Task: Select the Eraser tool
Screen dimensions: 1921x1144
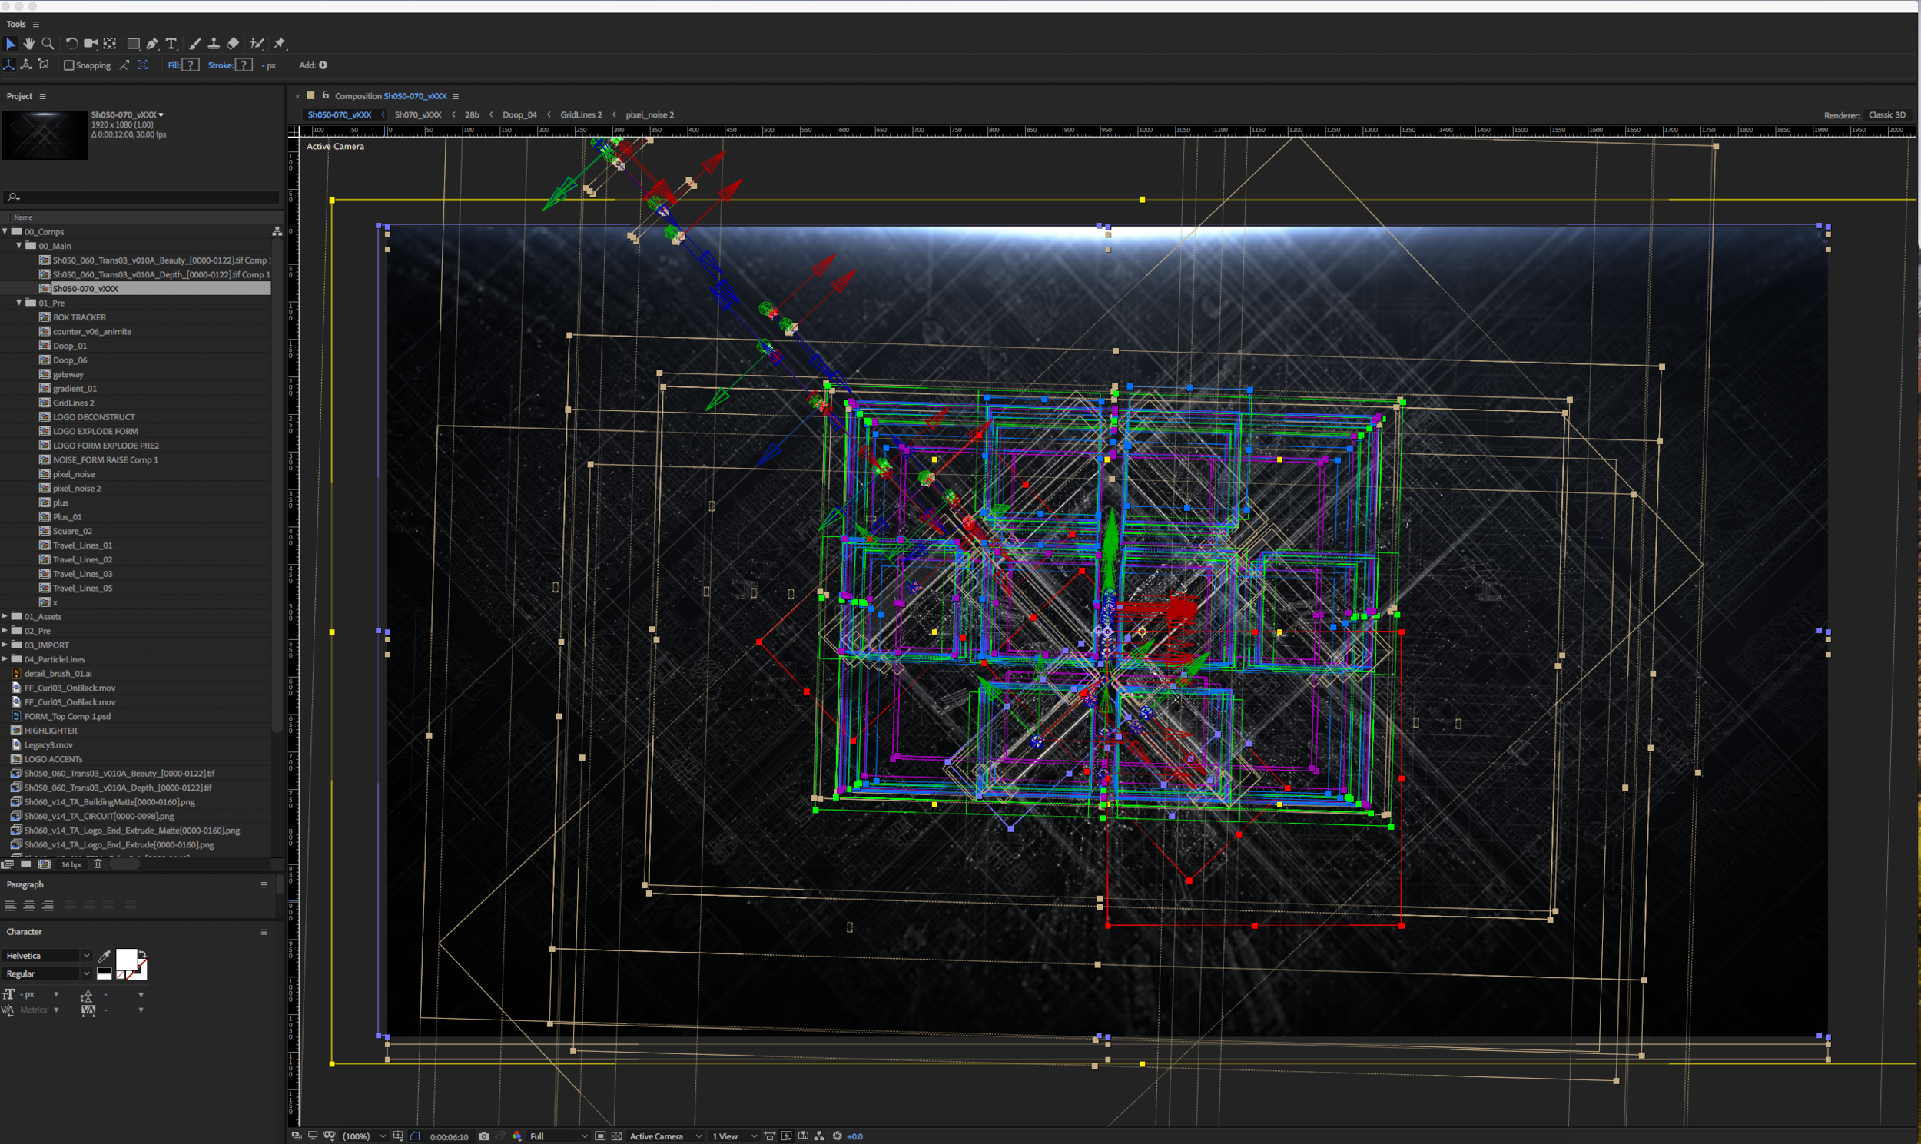Action: (x=233, y=44)
